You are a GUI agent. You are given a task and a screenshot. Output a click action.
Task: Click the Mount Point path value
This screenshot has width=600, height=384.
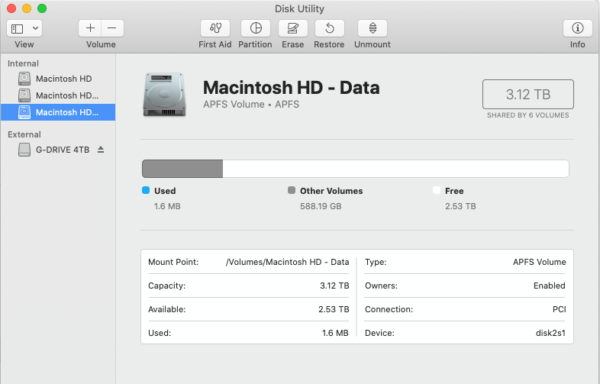point(287,262)
